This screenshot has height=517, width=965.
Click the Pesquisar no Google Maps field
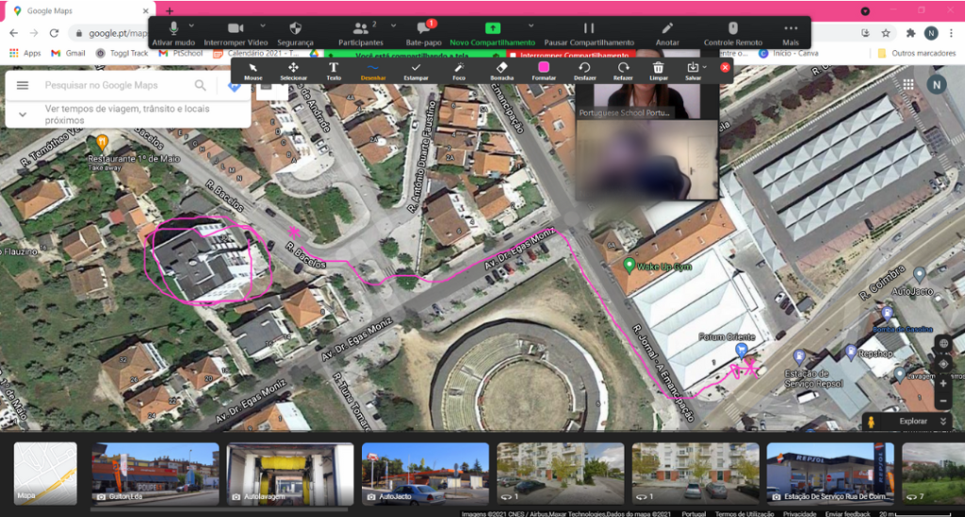click(118, 85)
